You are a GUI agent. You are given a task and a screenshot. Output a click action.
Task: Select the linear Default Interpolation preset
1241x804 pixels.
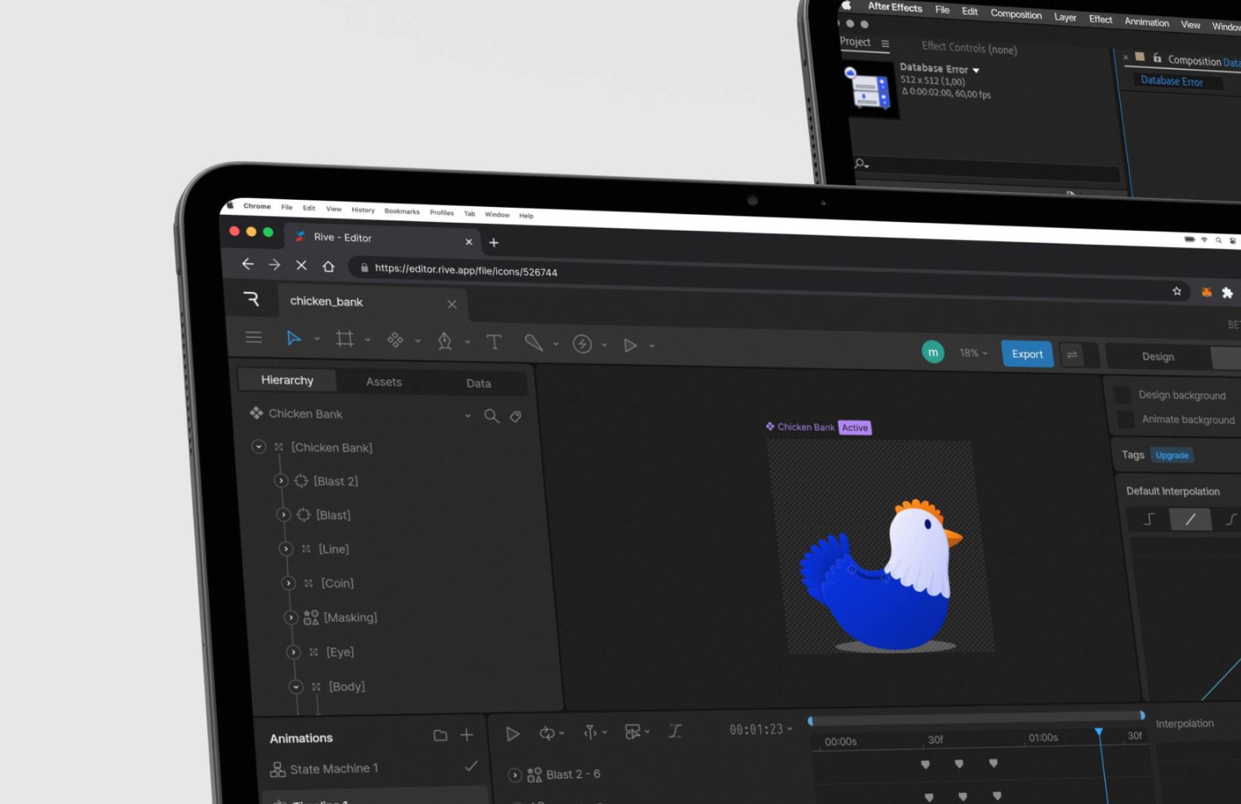(1191, 519)
